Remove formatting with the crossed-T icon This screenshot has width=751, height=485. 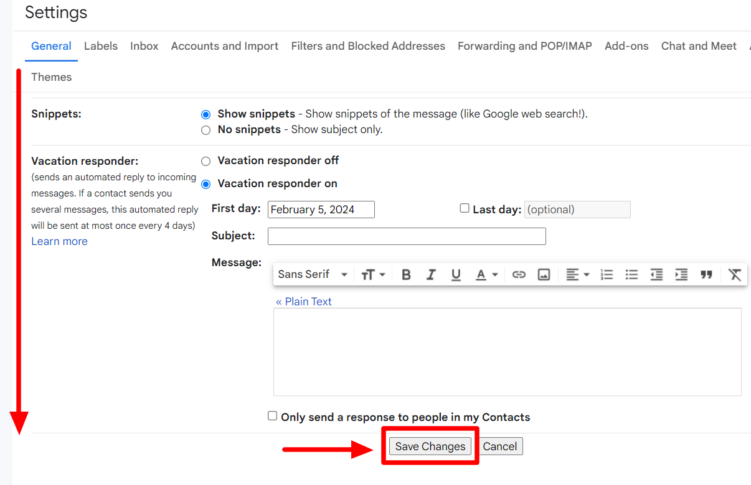pyautogui.click(x=735, y=274)
